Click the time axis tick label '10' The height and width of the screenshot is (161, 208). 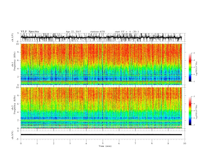(185, 143)
